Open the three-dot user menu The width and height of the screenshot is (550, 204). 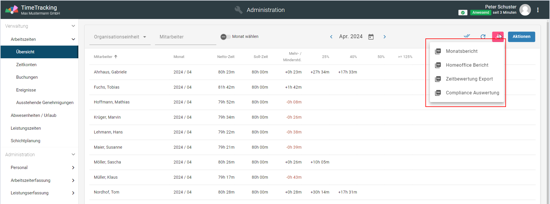(x=538, y=10)
